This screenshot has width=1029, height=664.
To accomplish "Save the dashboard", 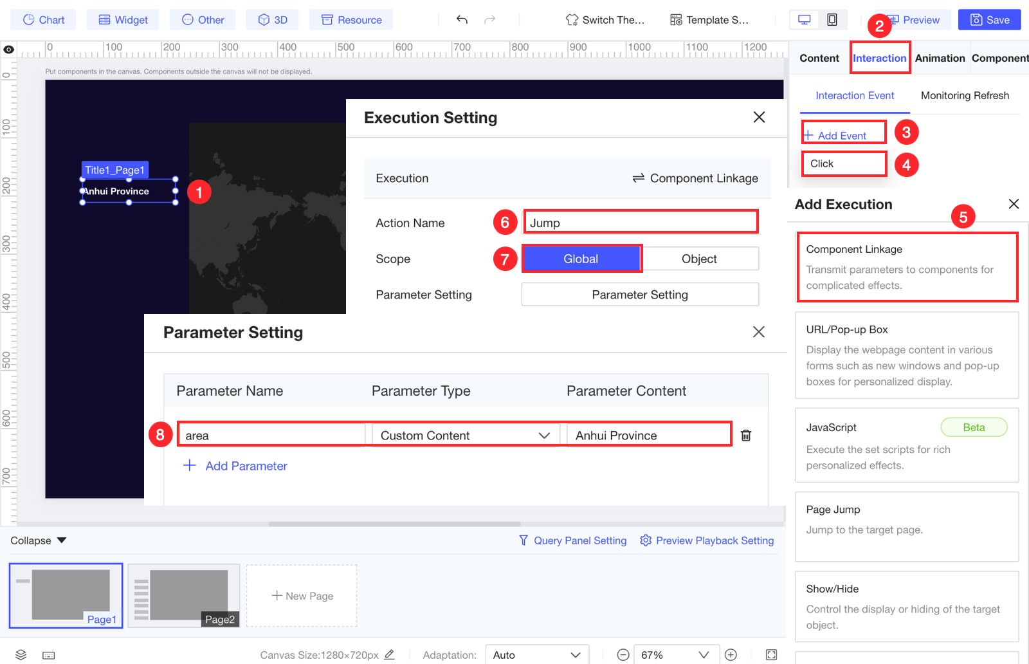I will coord(990,20).
